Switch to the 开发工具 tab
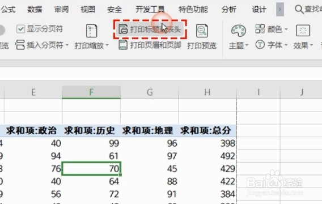This screenshot has width=322, height=204. 150,10
